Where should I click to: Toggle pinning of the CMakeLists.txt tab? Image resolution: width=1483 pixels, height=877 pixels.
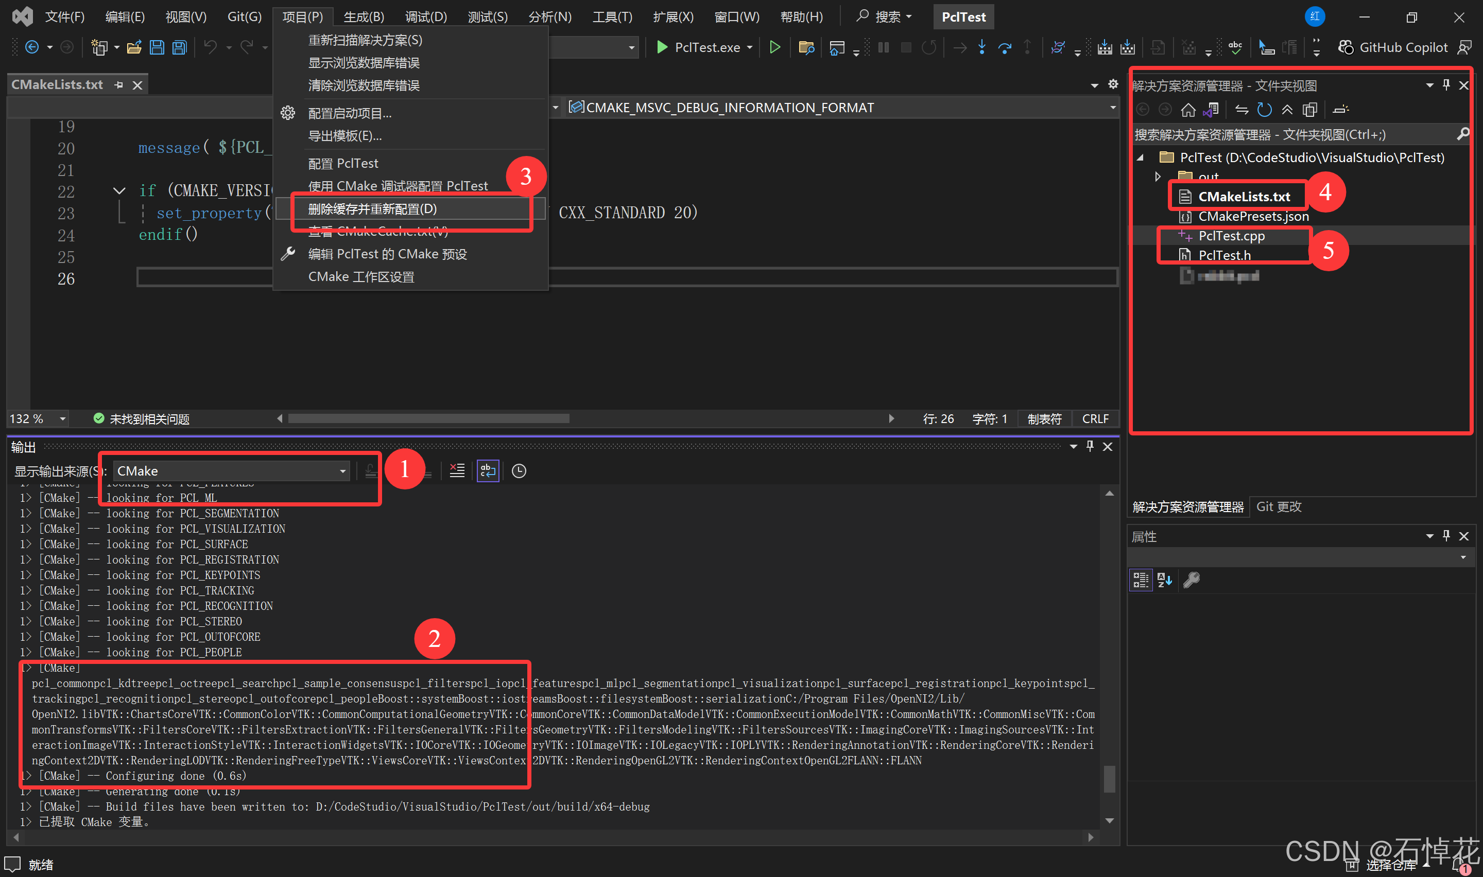click(x=119, y=84)
